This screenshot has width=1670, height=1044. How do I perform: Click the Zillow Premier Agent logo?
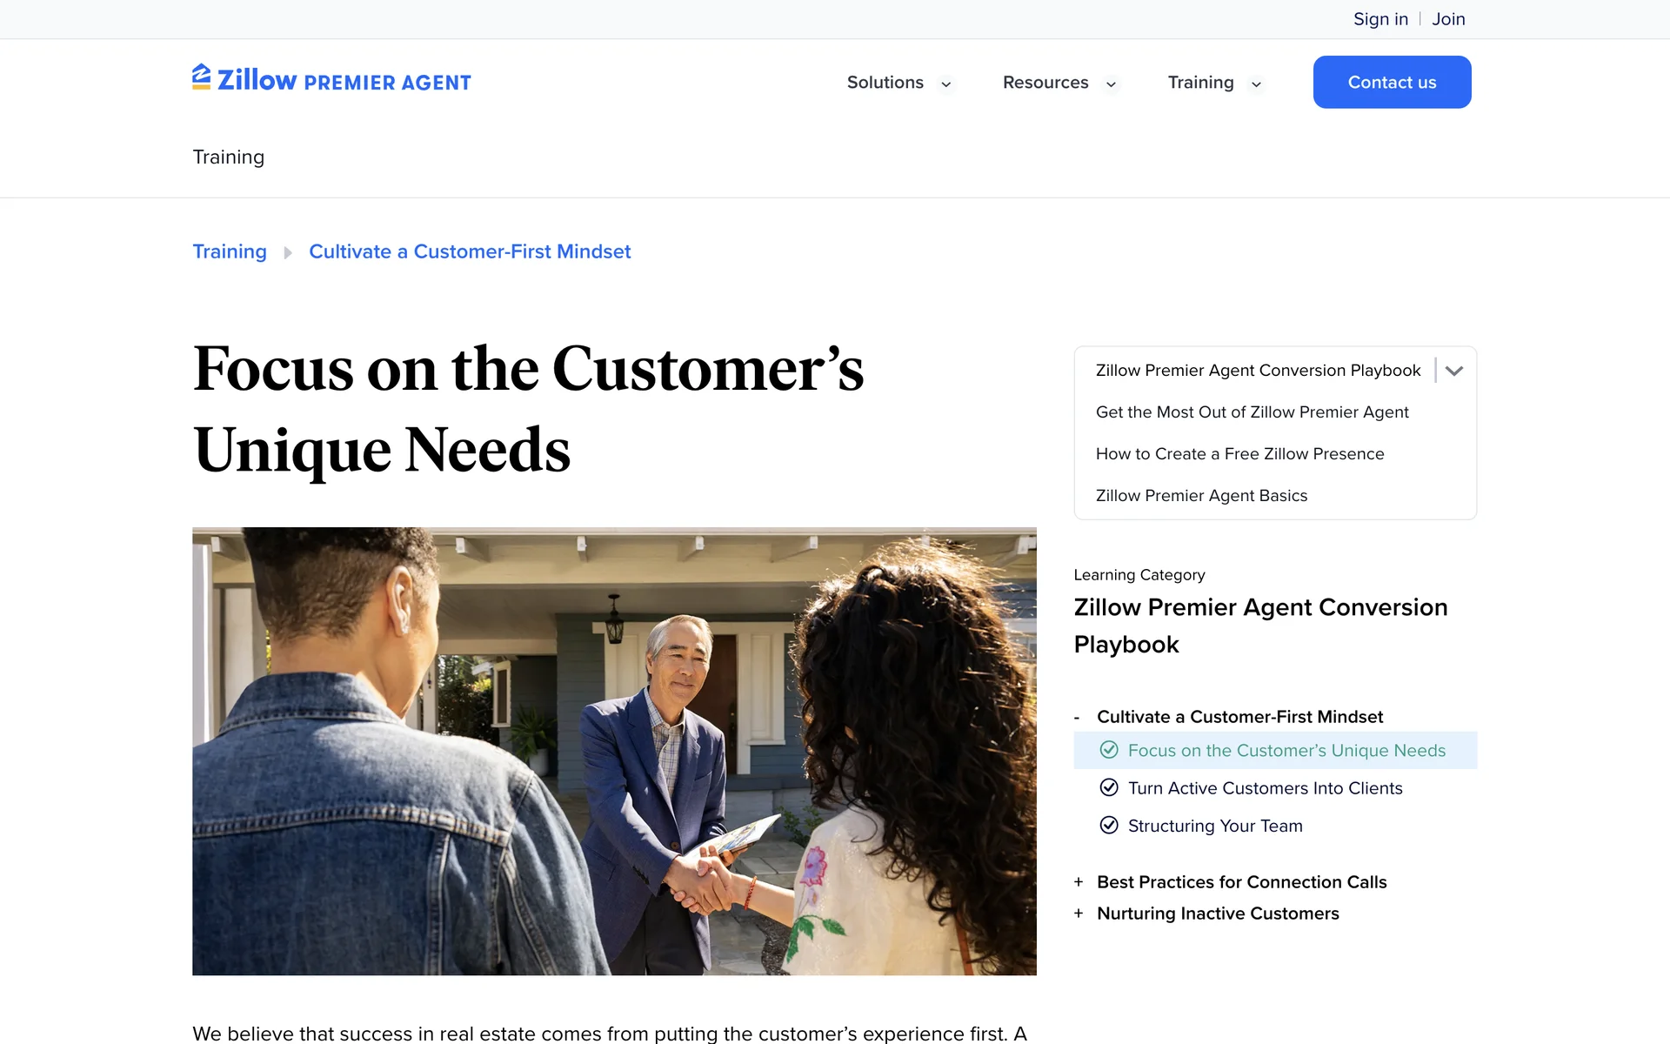(331, 79)
